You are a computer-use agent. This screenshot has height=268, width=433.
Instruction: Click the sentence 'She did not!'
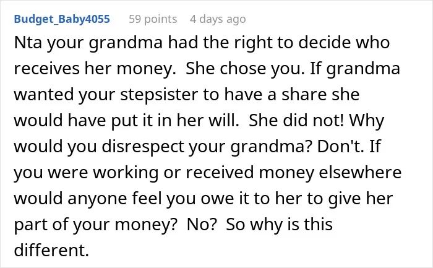(x=296, y=121)
